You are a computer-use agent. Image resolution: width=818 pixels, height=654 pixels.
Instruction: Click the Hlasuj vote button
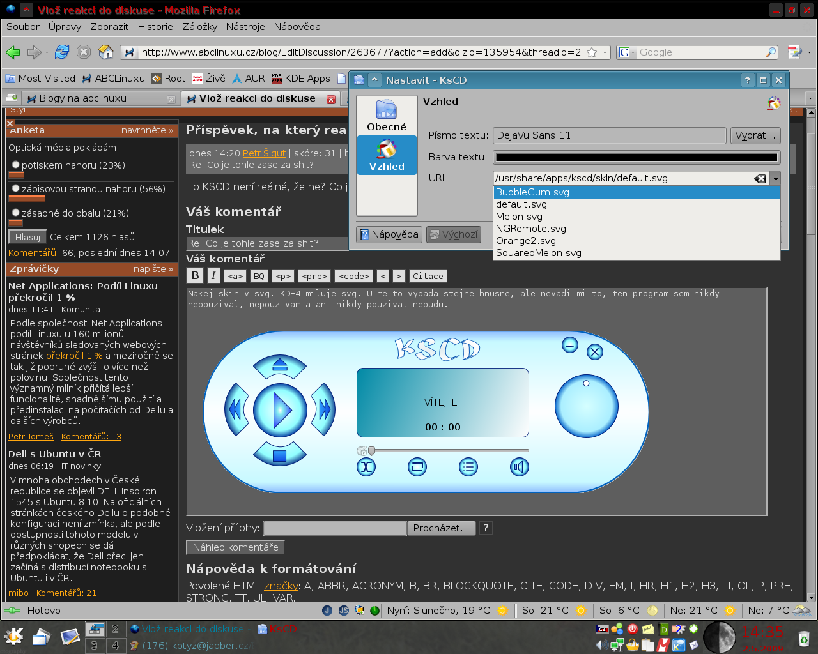coord(27,237)
